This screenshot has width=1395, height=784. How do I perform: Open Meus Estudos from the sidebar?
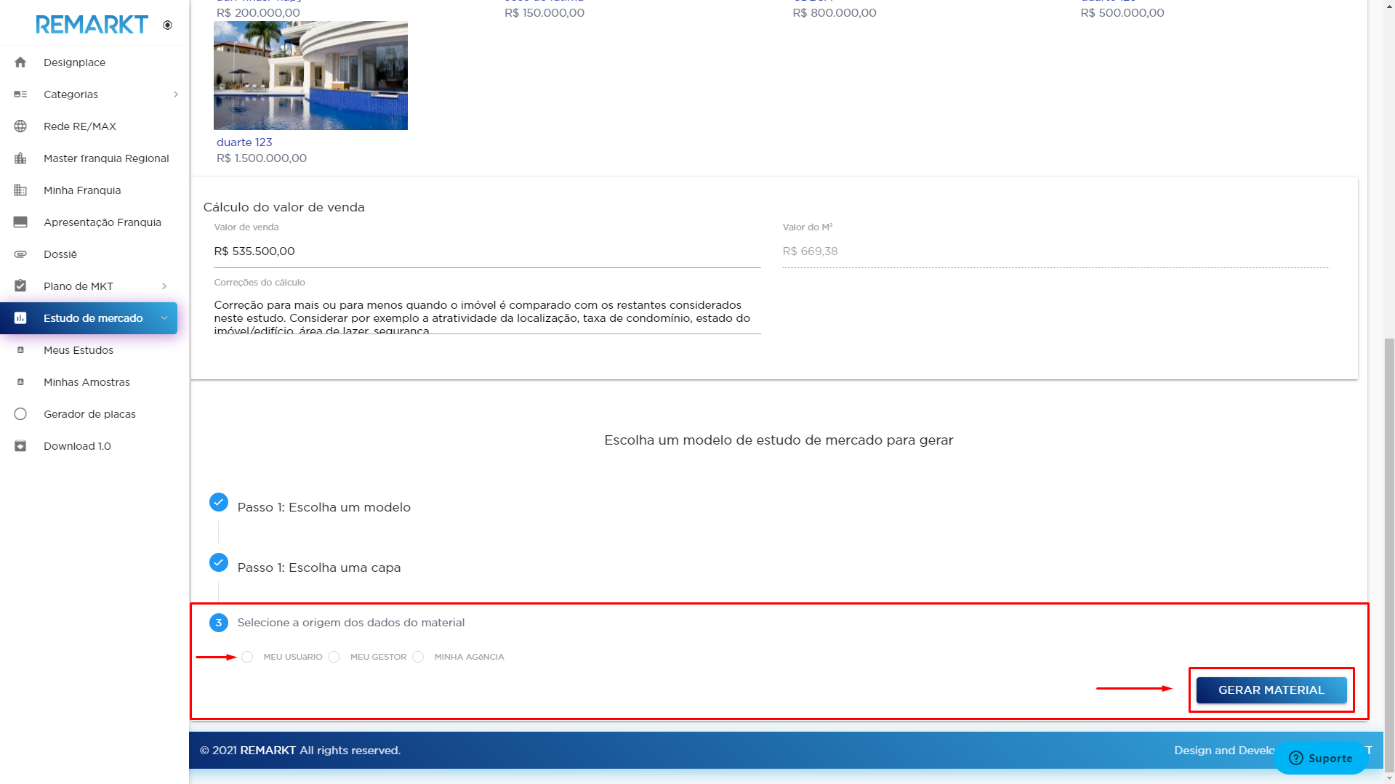79,350
